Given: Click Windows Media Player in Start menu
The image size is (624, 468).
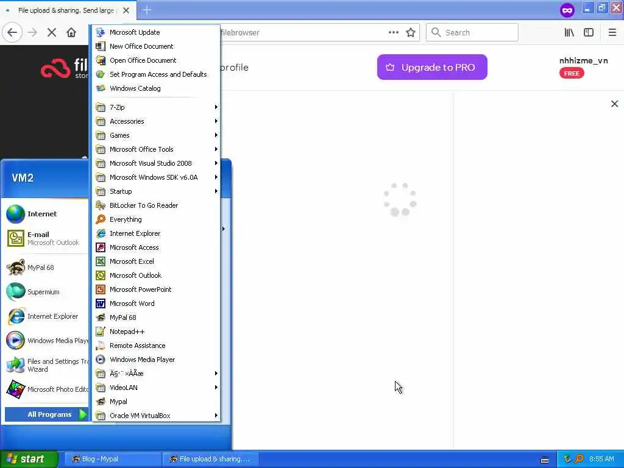Looking at the screenshot, I should (x=48, y=341).
